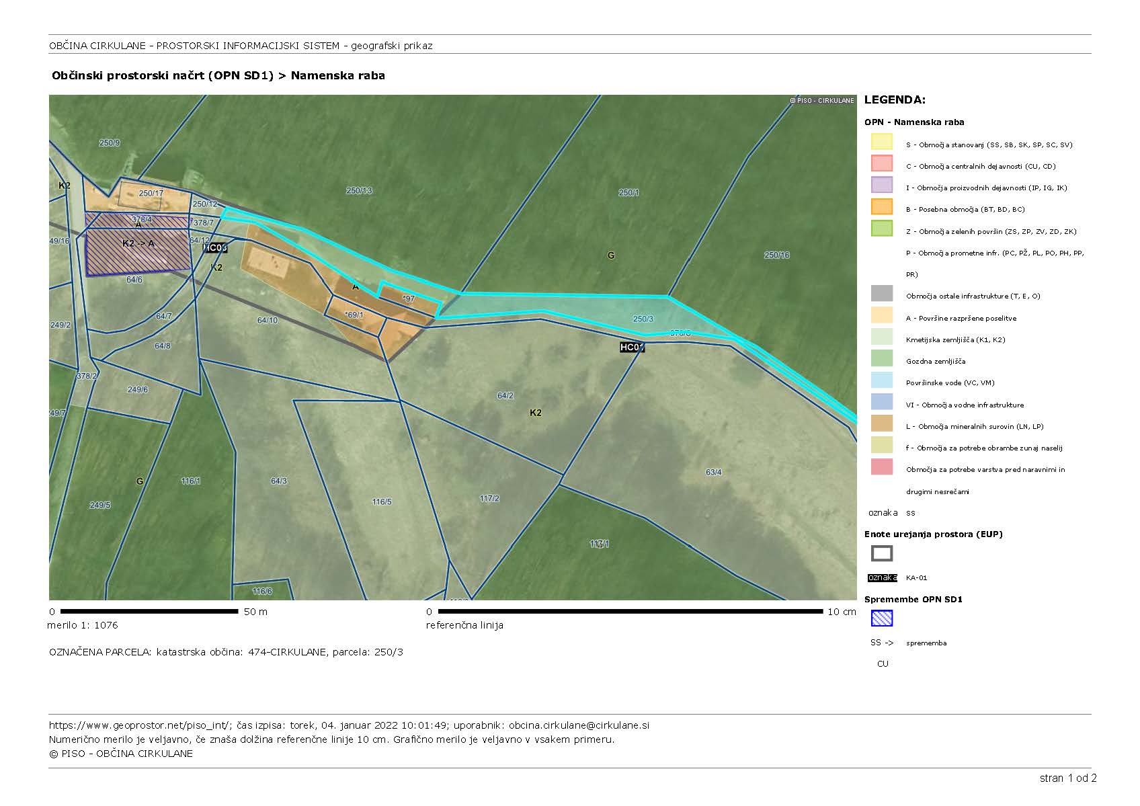Click the HC03 marker on the map

tap(215, 248)
